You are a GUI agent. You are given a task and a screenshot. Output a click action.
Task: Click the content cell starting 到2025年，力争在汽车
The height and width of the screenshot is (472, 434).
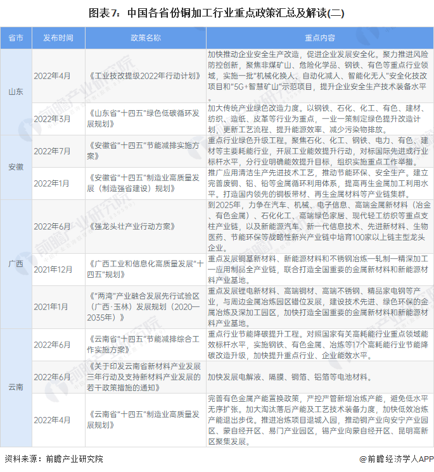320,227
